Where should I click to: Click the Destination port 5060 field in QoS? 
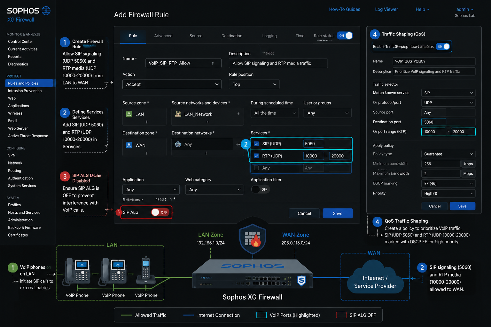pos(448,122)
